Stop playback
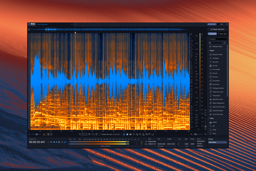Viewport: 256px width, 171px height. coord(57,142)
